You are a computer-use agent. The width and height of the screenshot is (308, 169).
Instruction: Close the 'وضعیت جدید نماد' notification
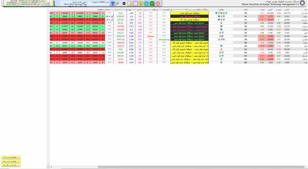(19, 161)
